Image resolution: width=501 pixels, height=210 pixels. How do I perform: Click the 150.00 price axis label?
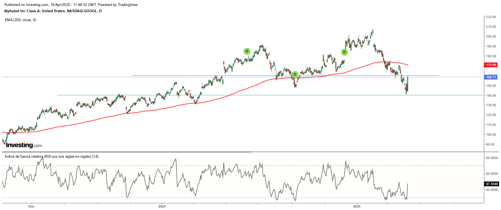click(x=491, y=86)
